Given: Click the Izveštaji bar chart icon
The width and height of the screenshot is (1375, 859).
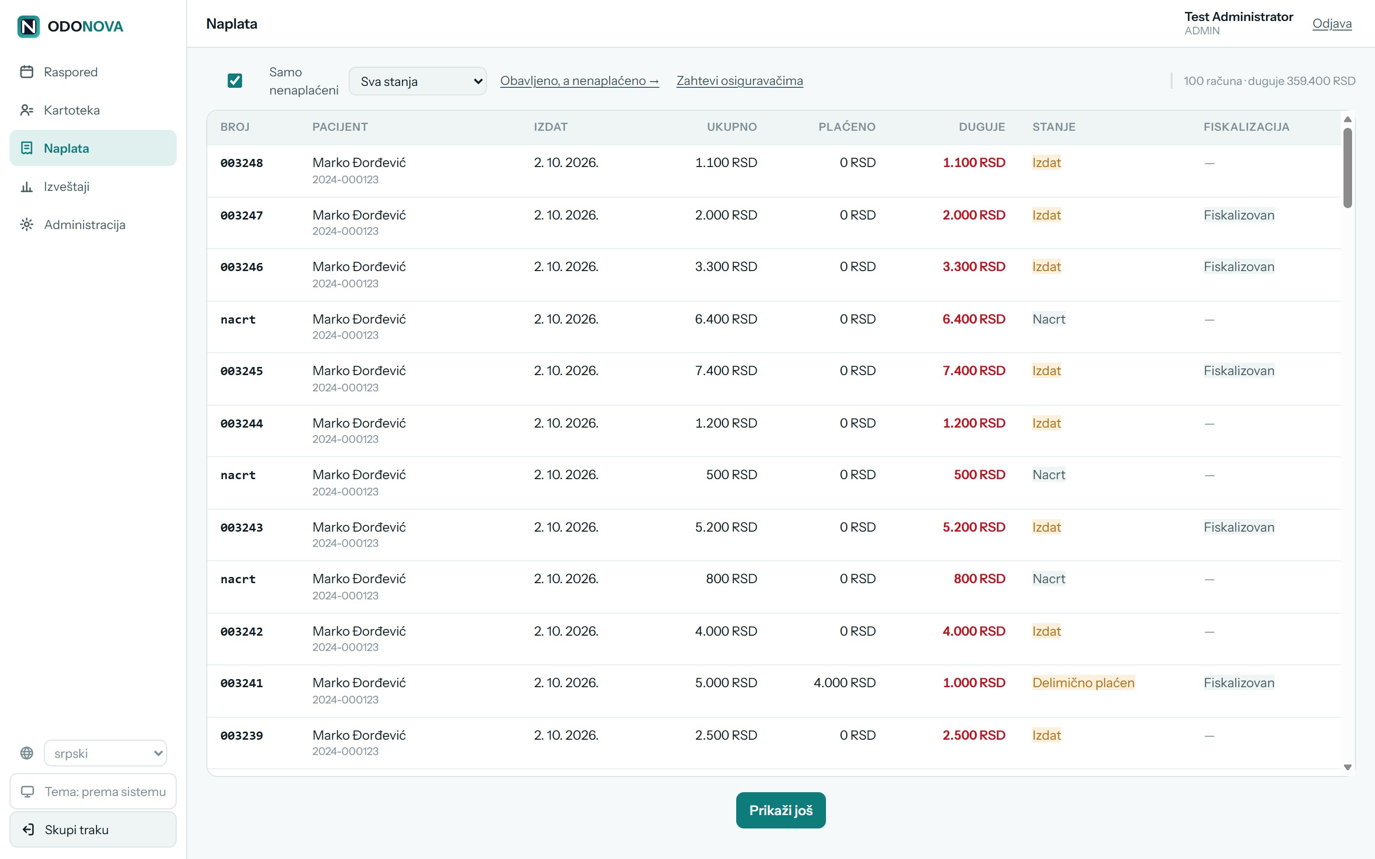Looking at the screenshot, I should click(x=27, y=186).
